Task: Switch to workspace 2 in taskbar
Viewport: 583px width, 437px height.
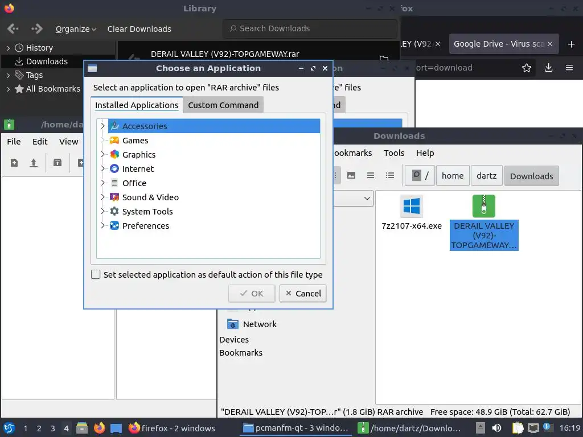Action: (x=39, y=428)
